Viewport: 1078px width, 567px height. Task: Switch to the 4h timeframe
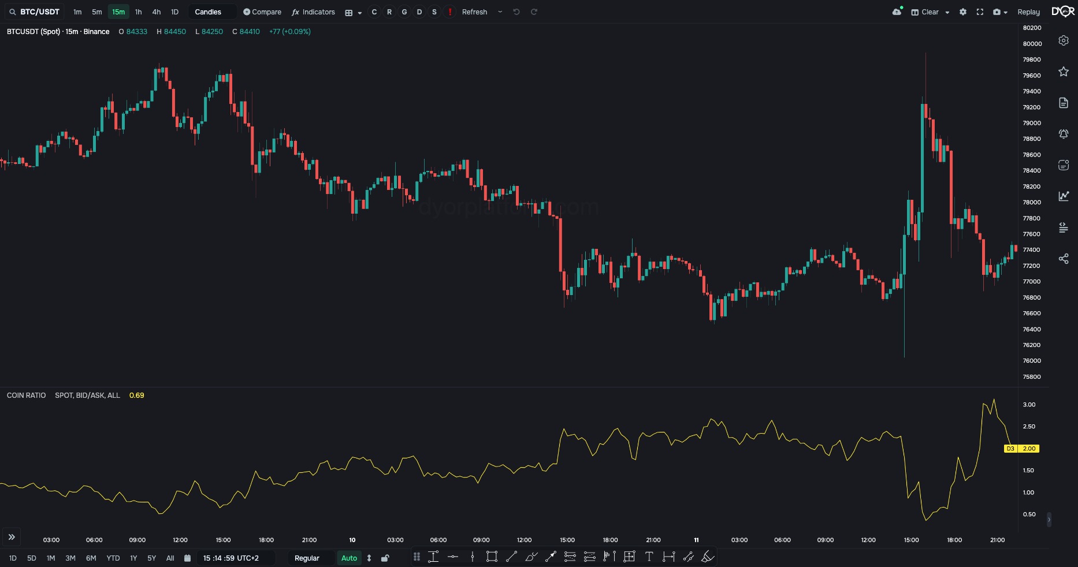pos(157,12)
